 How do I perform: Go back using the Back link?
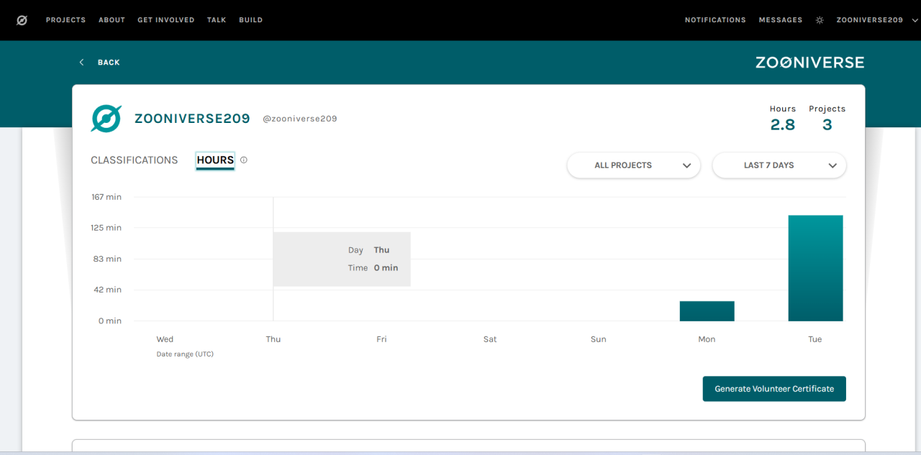click(x=109, y=63)
